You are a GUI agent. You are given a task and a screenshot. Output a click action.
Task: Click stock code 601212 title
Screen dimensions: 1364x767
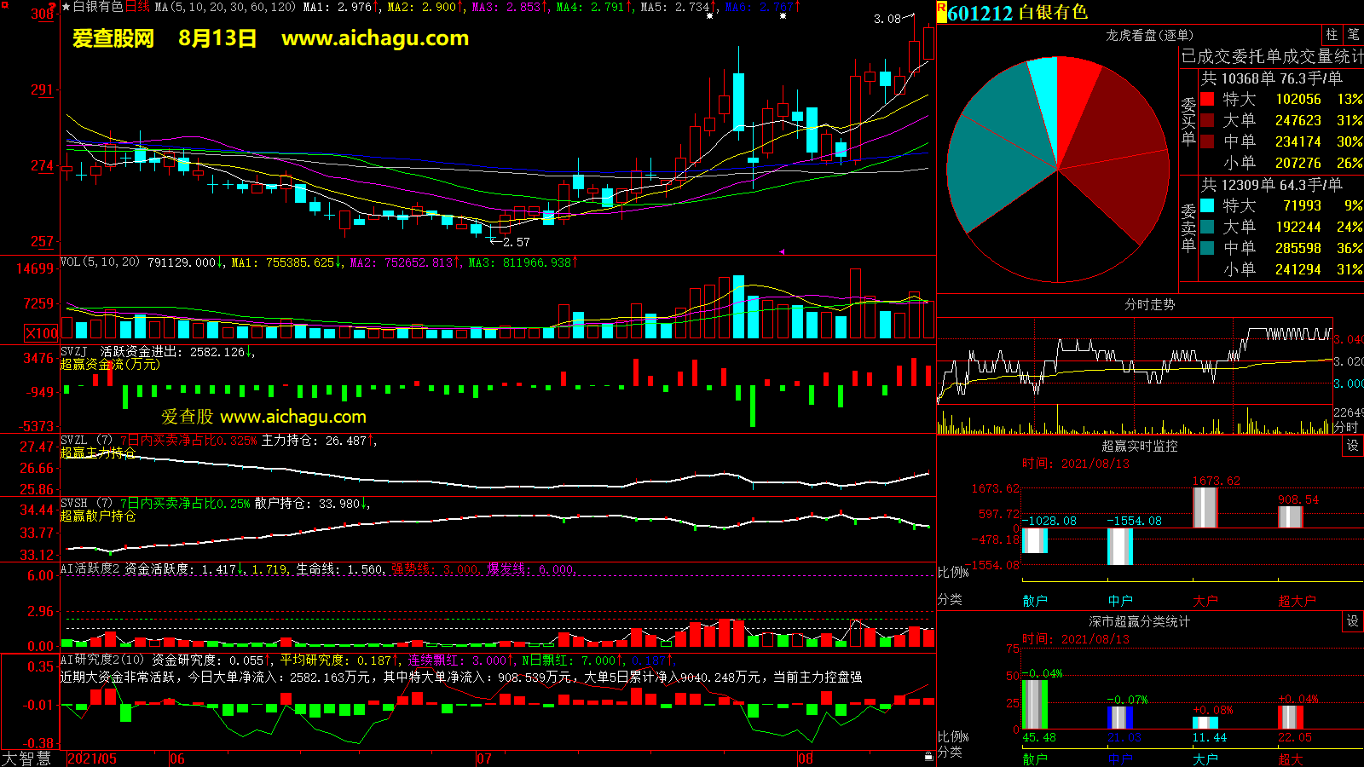[980, 13]
